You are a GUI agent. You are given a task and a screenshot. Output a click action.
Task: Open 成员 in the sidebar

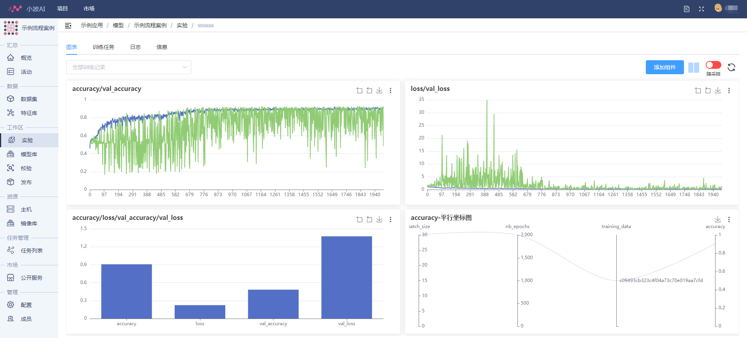point(29,319)
